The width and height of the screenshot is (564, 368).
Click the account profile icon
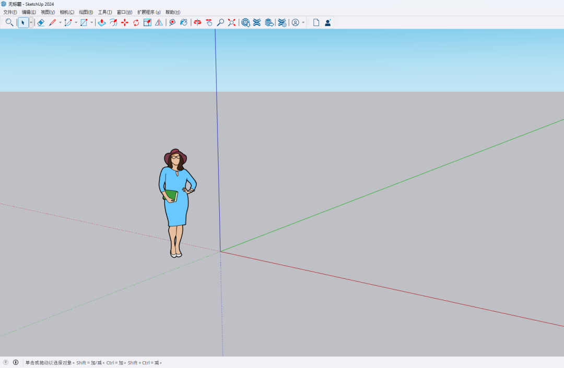(x=295, y=22)
